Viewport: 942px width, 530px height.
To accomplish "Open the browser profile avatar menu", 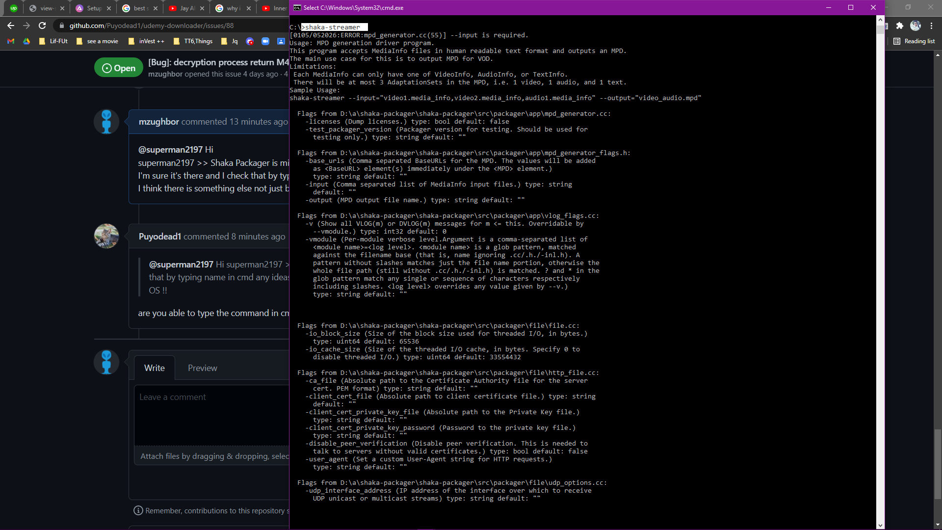I will pos(915,26).
